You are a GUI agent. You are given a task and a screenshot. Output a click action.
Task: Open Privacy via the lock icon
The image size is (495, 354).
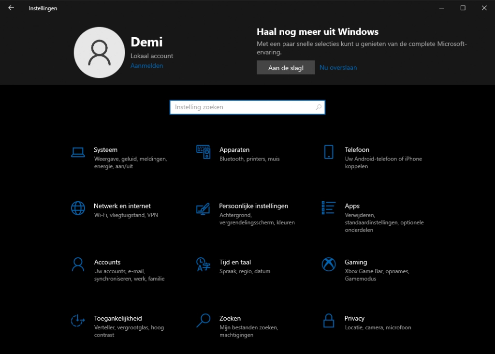coord(329,320)
